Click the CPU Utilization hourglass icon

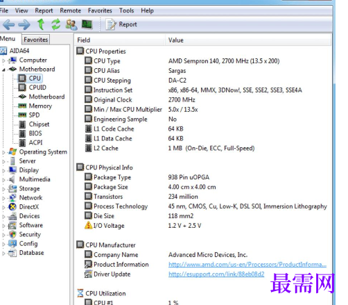[80, 293]
